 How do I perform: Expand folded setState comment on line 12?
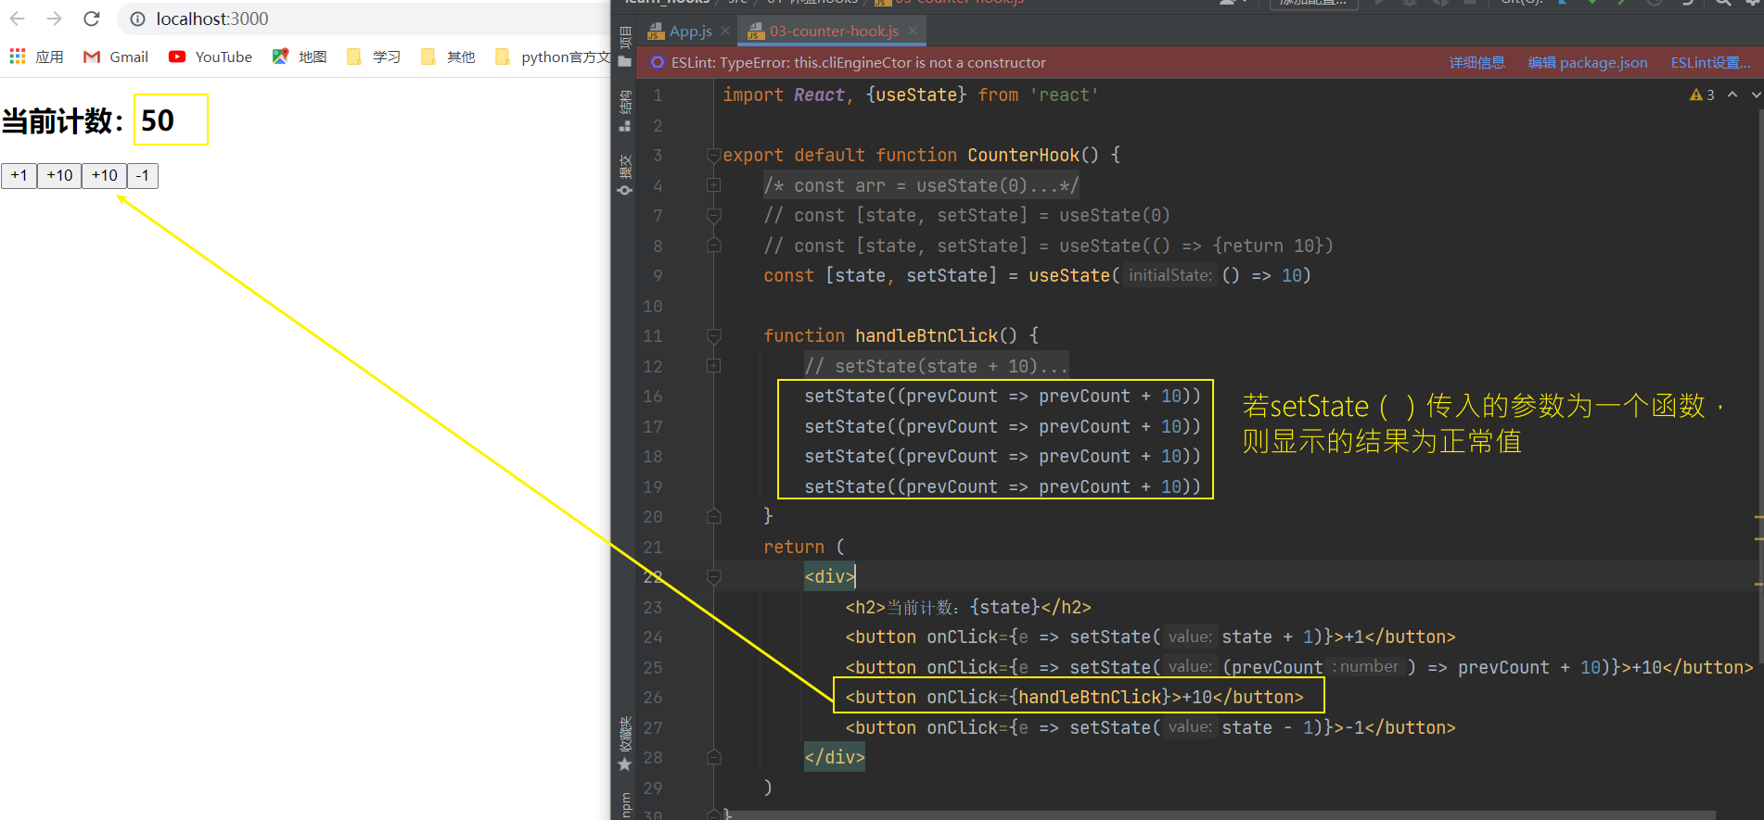(x=713, y=366)
